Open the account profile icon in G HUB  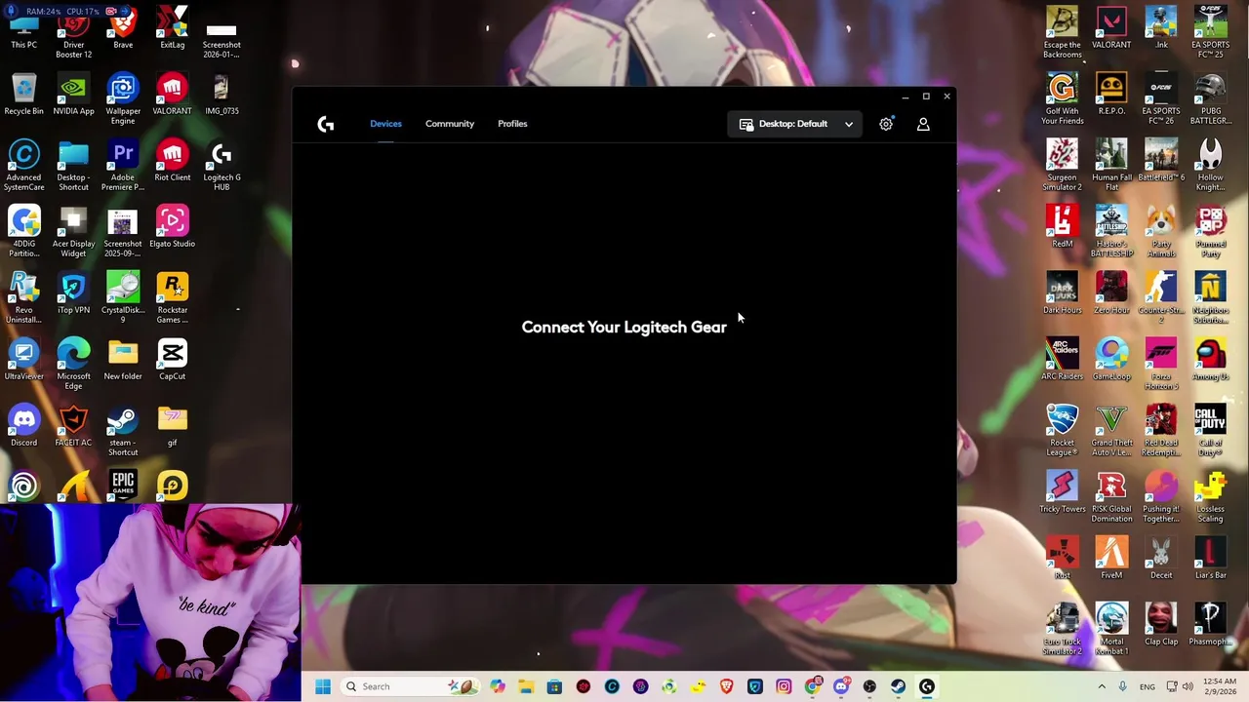923,124
